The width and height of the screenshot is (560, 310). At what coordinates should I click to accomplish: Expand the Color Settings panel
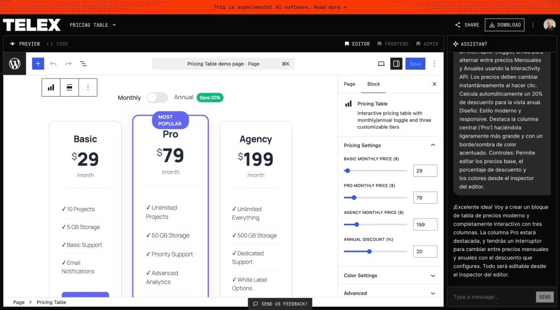click(x=390, y=276)
